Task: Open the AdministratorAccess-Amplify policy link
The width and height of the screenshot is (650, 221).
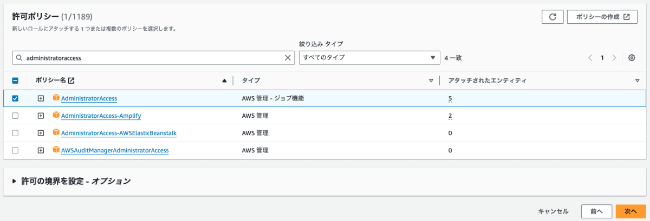Action: 101,116
